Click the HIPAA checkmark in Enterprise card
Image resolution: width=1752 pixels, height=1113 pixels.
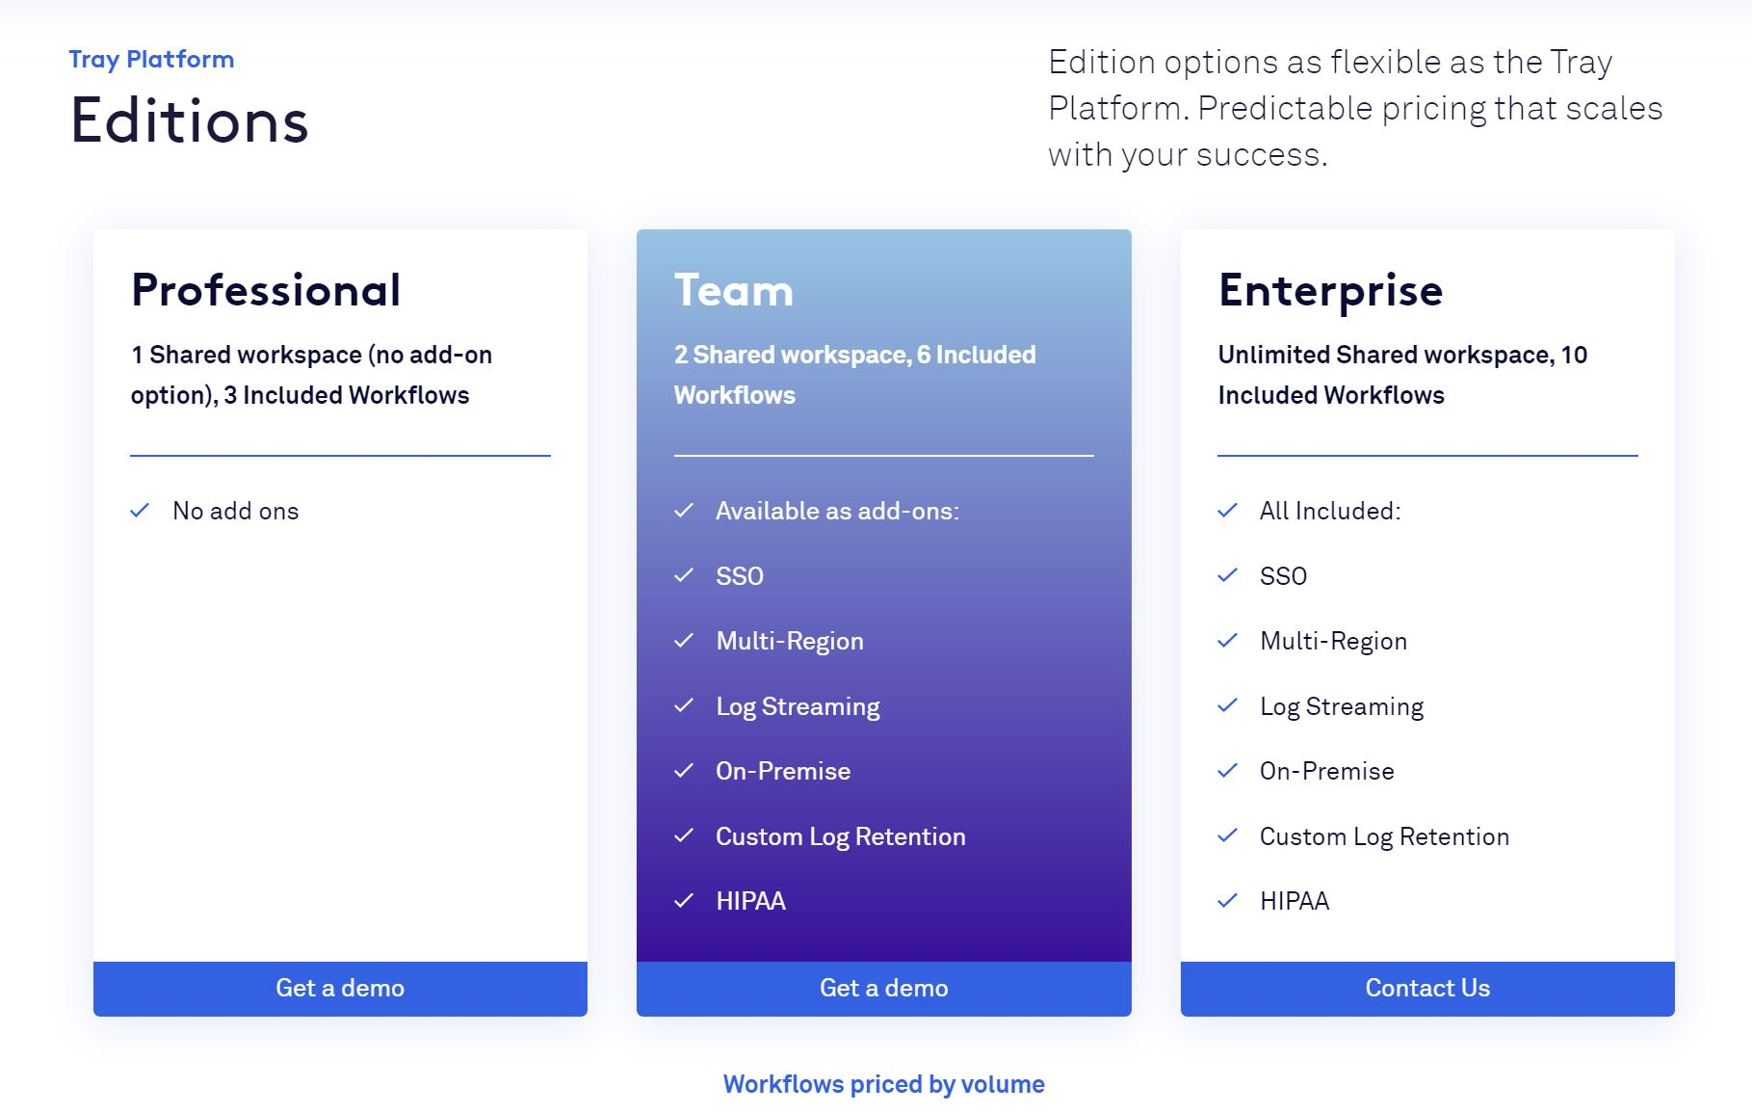[1227, 901]
